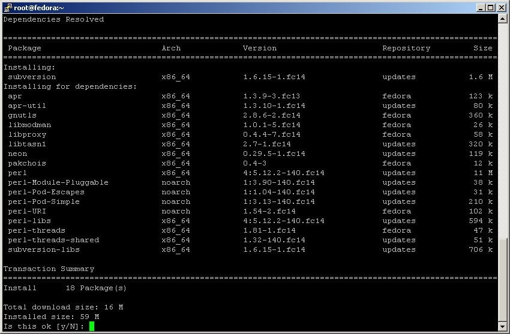Click the 'perl-libs' package name

click(x=29, y=221)
